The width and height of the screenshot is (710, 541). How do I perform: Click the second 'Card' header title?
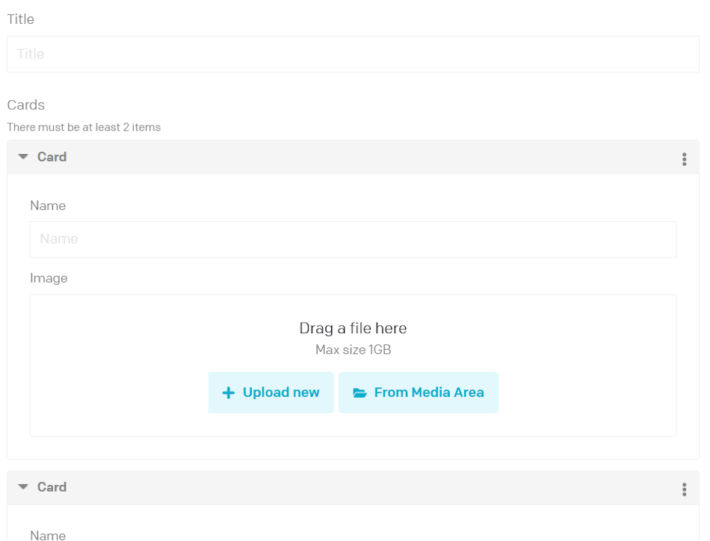pos(52,487)
